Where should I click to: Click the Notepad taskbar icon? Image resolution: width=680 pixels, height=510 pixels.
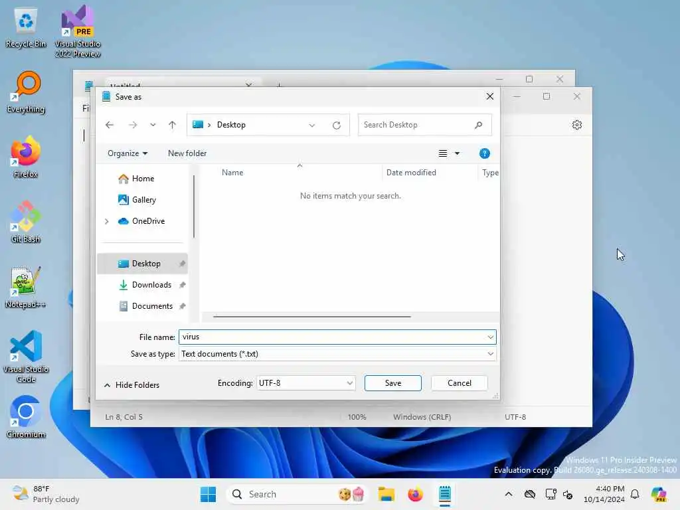[444, 494]
